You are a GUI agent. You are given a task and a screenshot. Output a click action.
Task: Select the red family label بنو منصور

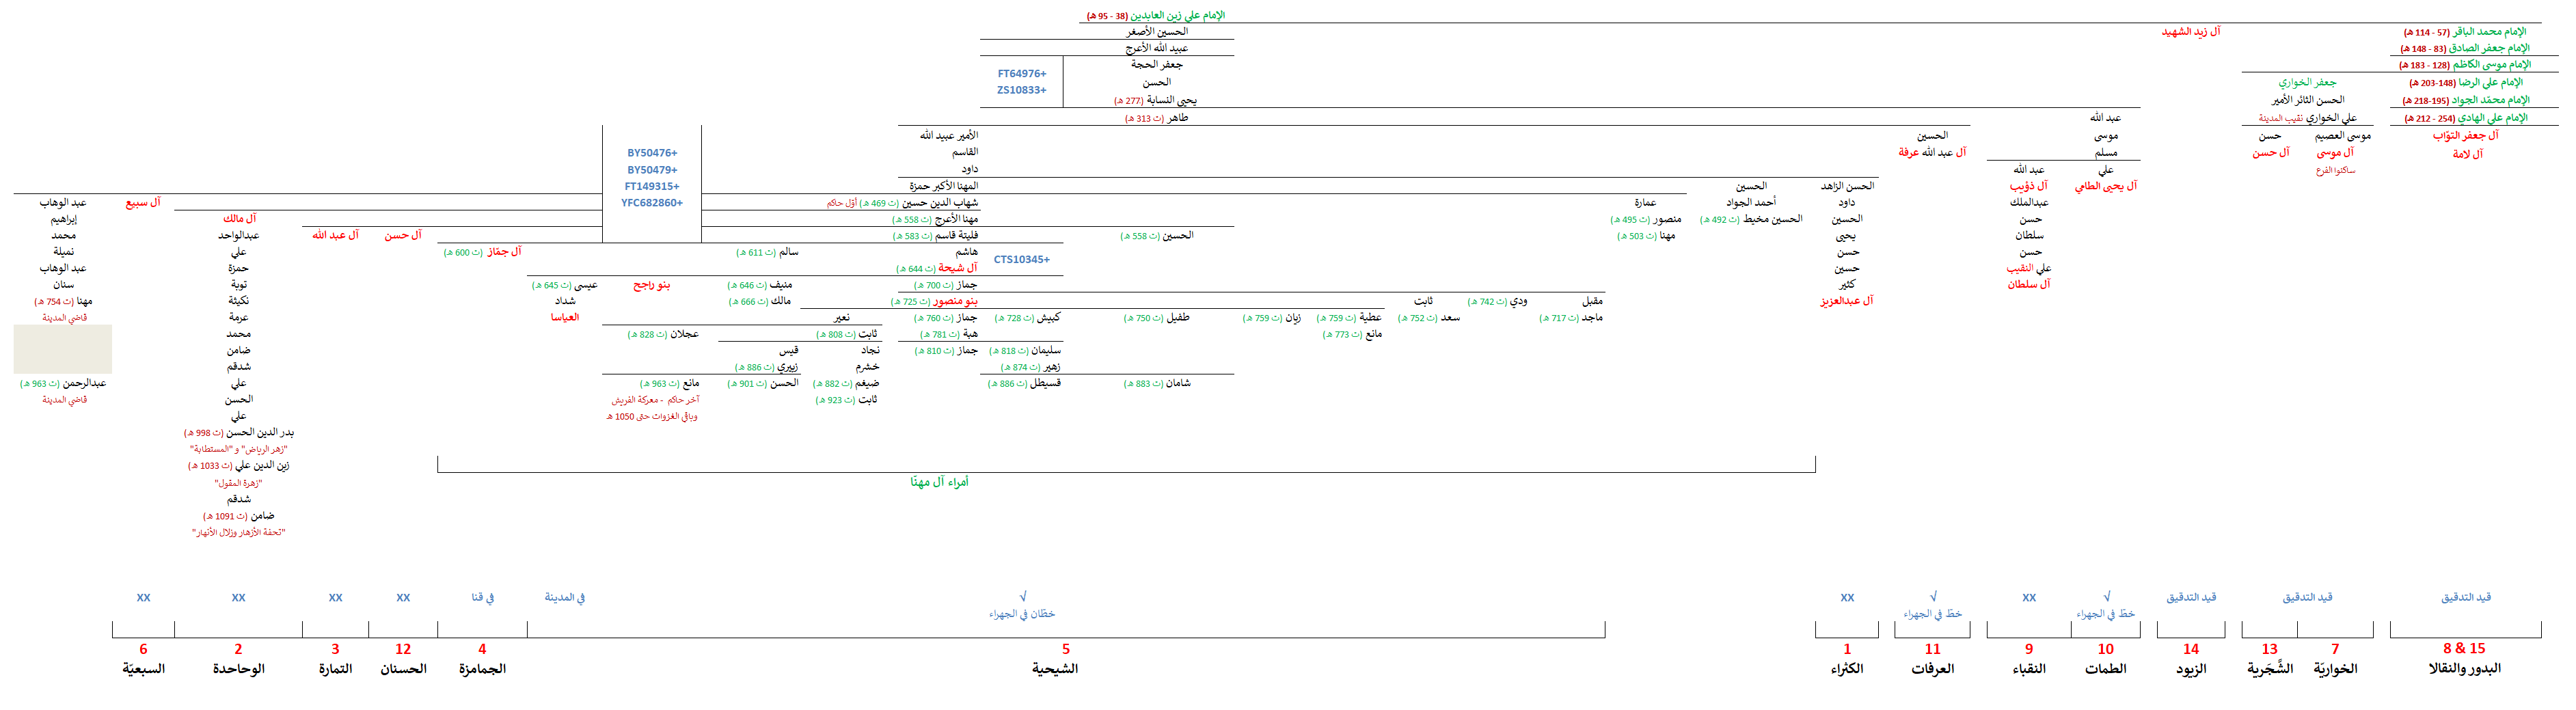pyautogui.click(x=955, y=301)
